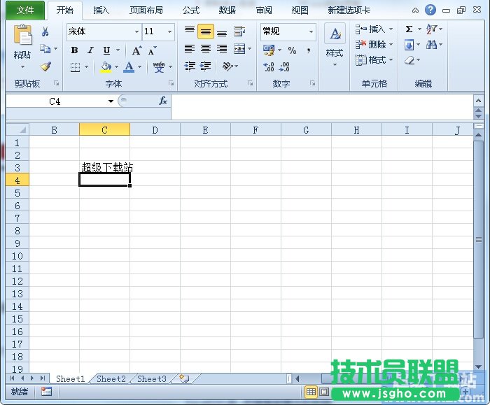Viewport: 490px width, 405px height.
Task: Center text horizontally
Action: point(206,49)
